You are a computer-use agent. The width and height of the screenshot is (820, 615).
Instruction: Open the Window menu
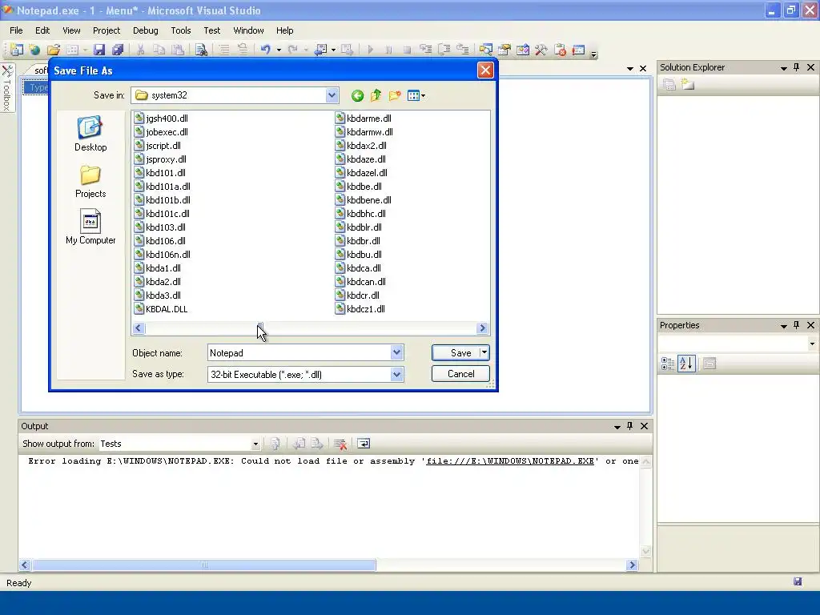click(248, 30)
